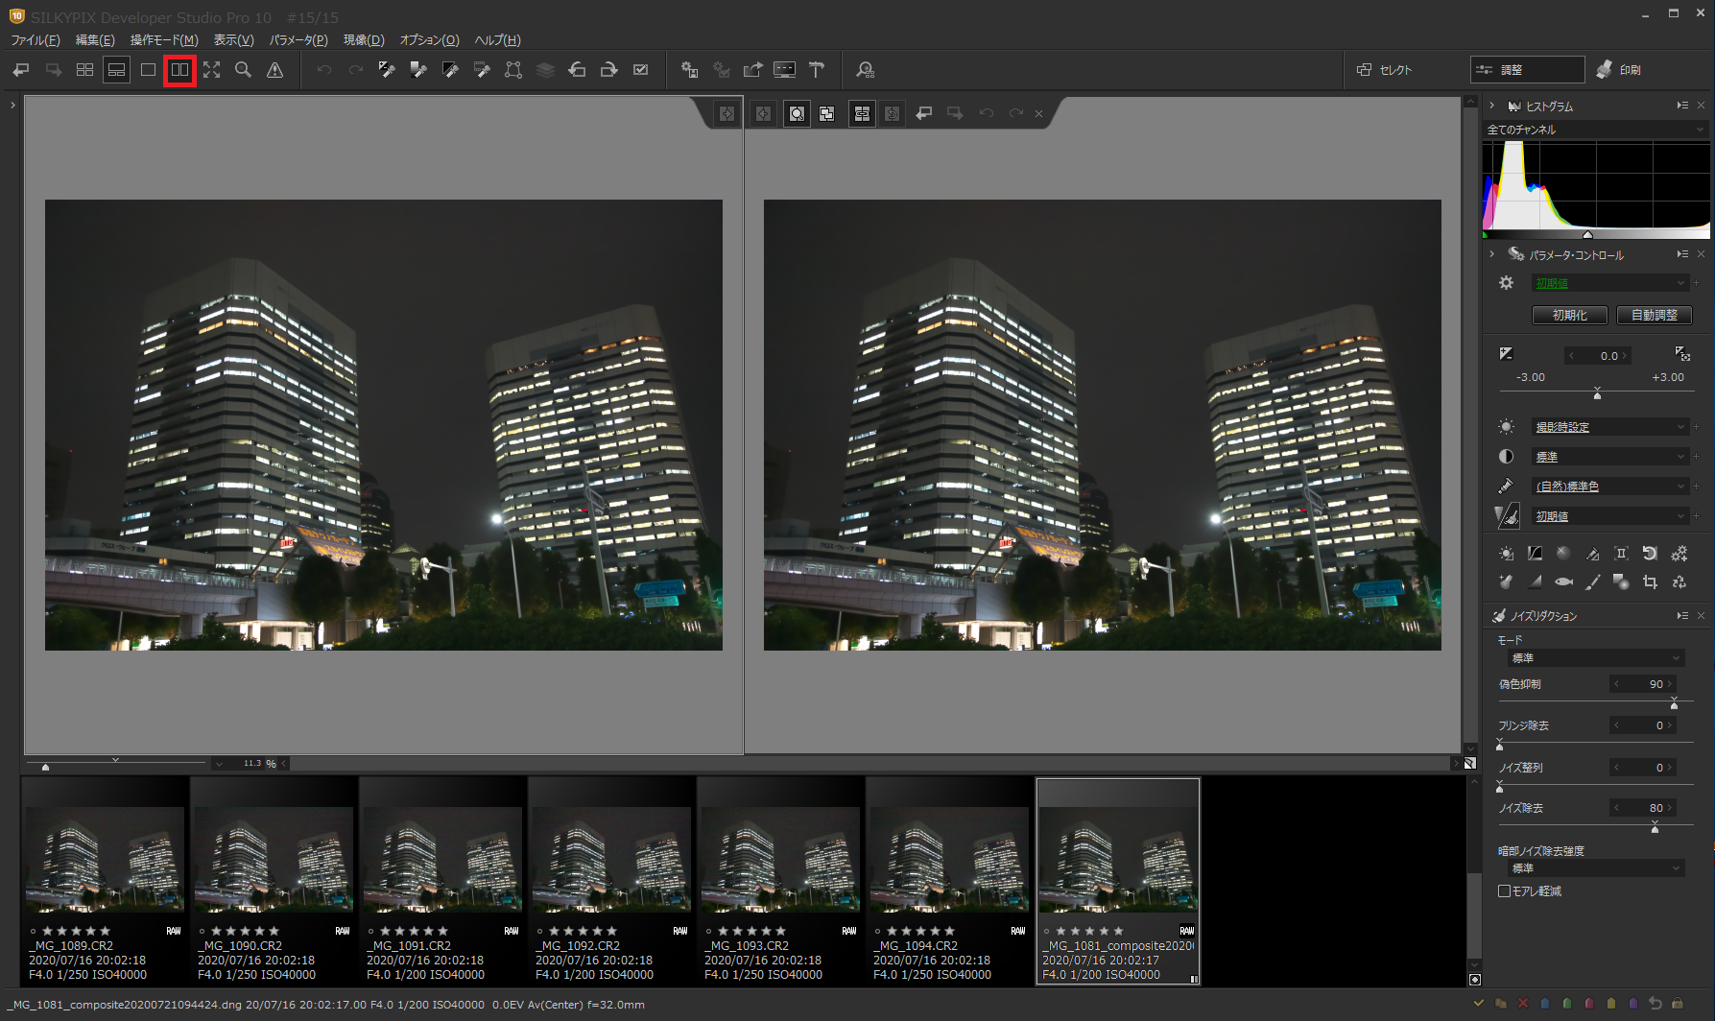
Task: Switch to 調整 section
Action: (x=1527, y=70)
